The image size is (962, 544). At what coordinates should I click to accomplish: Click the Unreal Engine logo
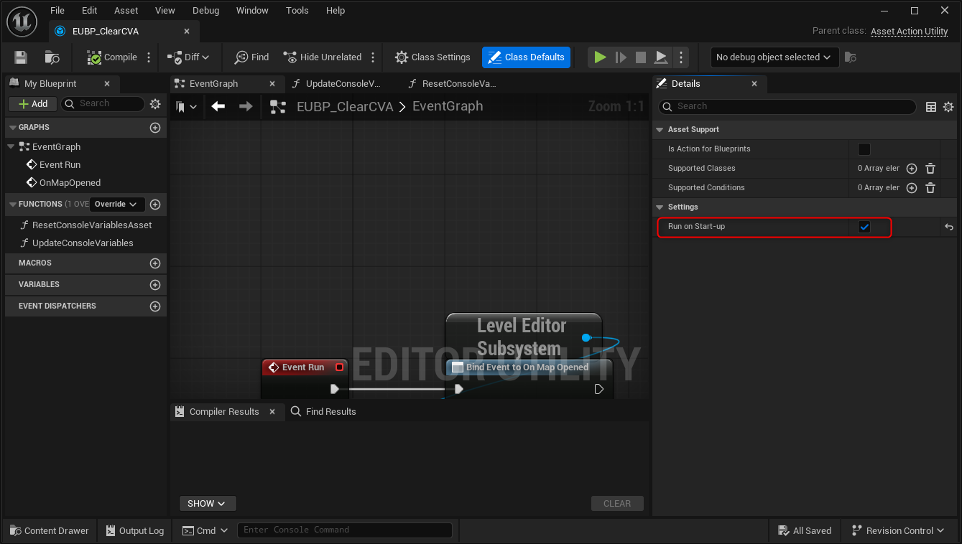click(22, 22)
